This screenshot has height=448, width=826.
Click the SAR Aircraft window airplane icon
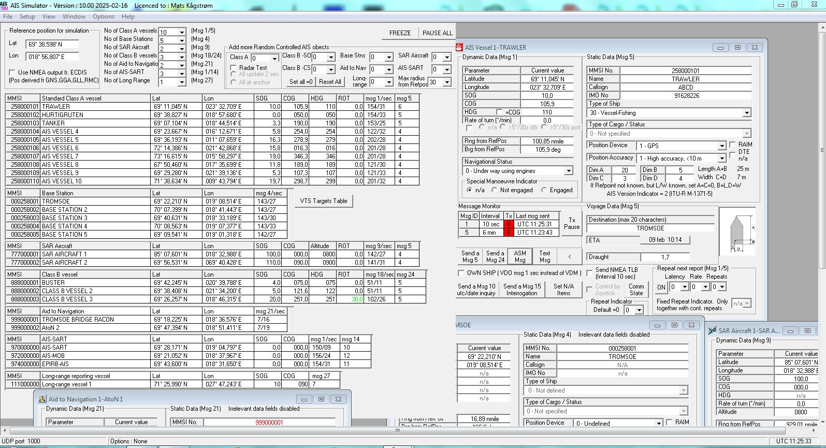[x=712, y=330]
